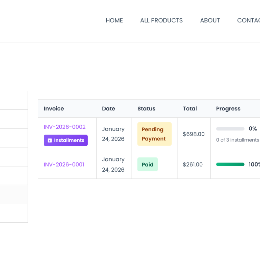Open the ABOUT navigation link
This screenshot has width=260, height=260.
point(210,20)
